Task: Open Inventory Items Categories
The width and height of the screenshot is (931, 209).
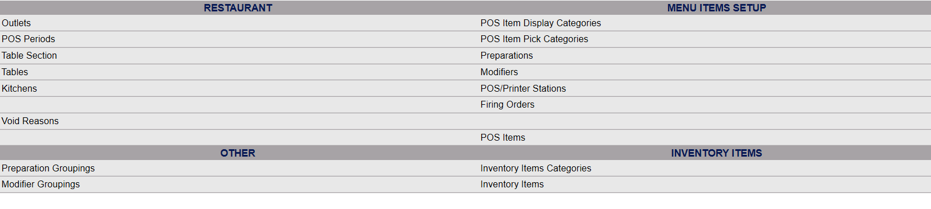Action: coord(536,168)
